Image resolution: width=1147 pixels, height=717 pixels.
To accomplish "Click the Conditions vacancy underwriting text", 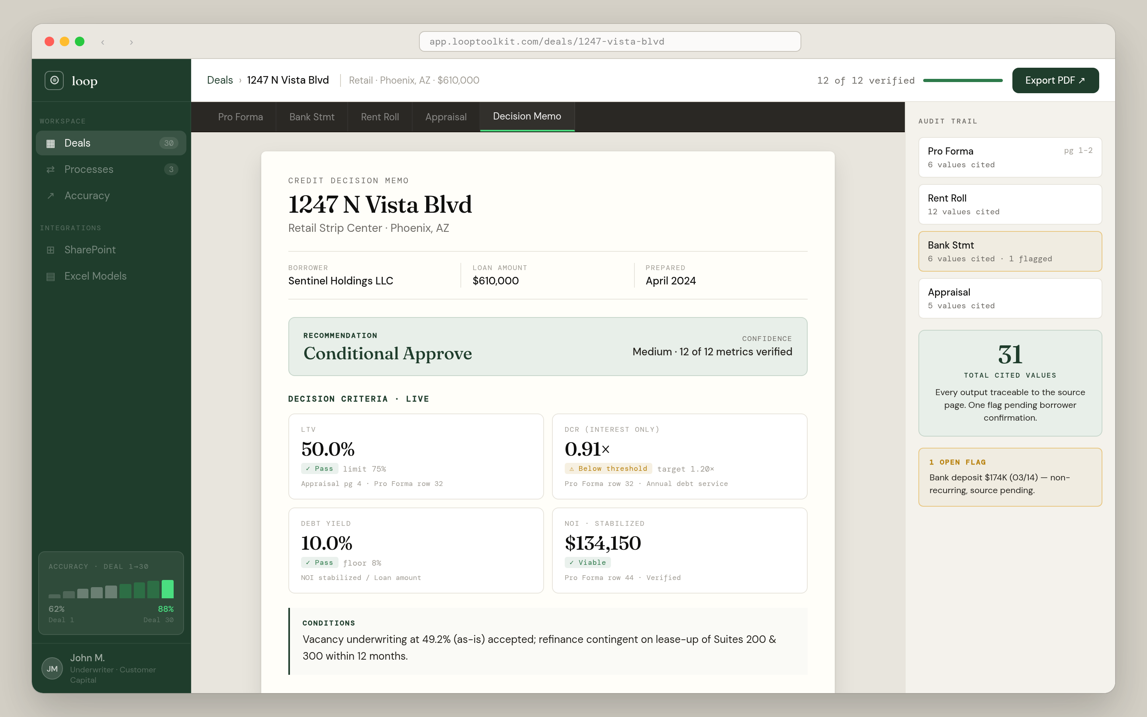I will click(539, 648).
